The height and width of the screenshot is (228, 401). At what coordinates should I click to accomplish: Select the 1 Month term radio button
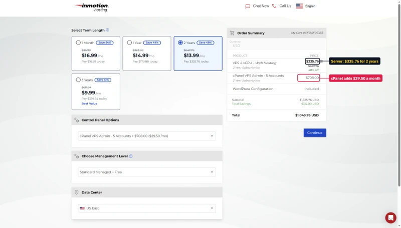[x=78, y=42]
